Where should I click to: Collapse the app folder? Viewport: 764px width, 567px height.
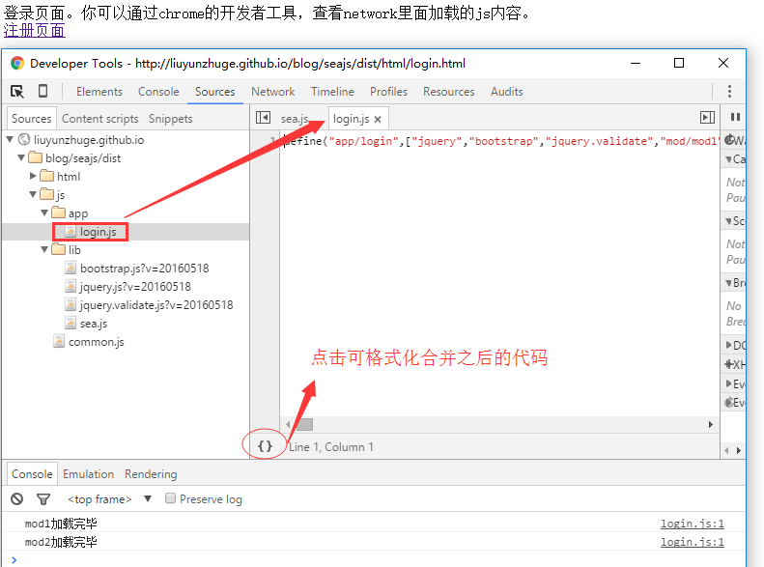[44, 213]
